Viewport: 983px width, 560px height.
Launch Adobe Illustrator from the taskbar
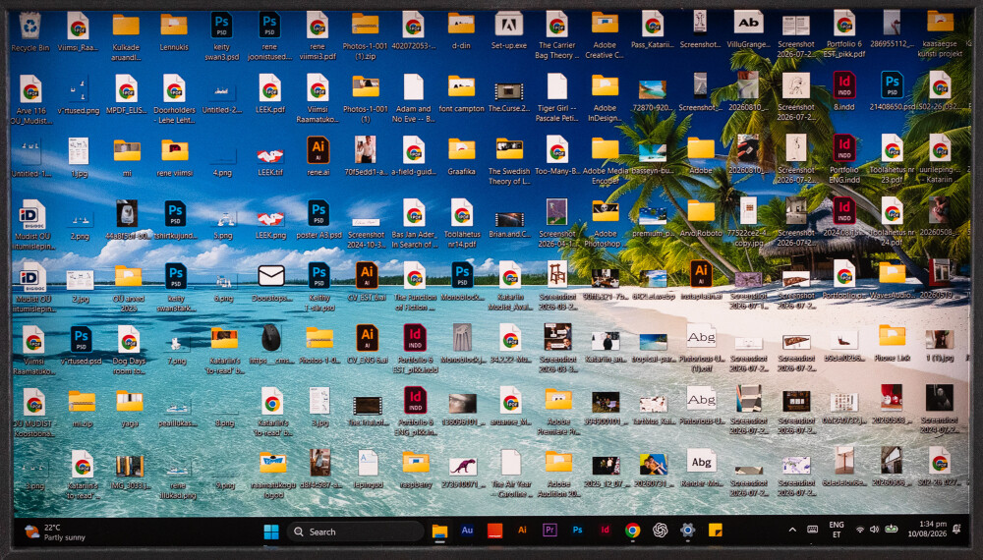[x=522, y=530]
